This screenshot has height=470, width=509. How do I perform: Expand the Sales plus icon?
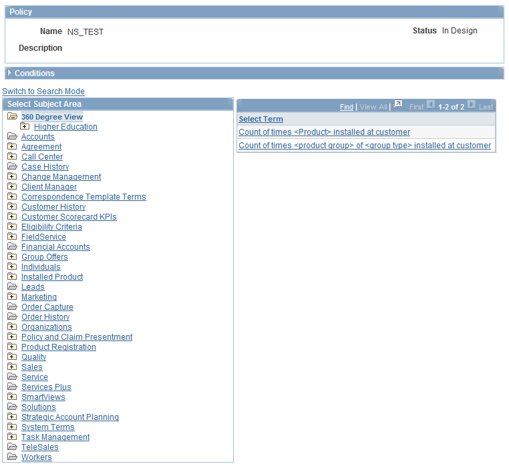12,367
